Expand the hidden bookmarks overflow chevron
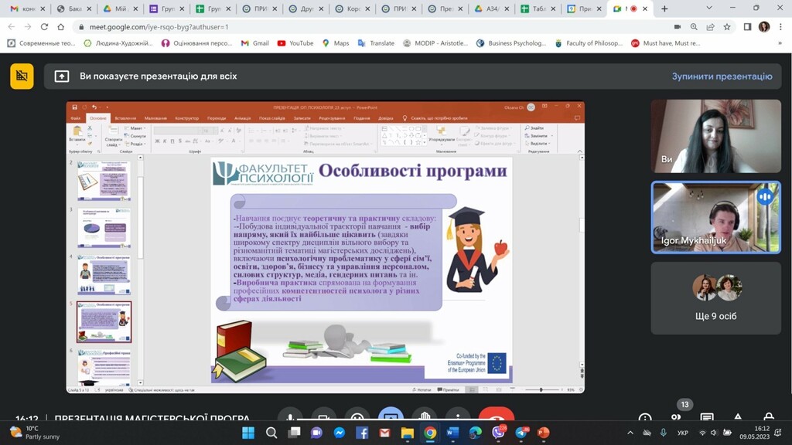 pyautogui.click(x=780, y=43)
